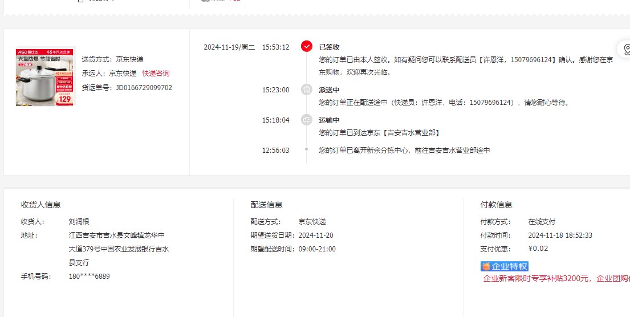Select recipient name 刘润根
This screenshot has height=317, width=630.
tap(79, 221)
